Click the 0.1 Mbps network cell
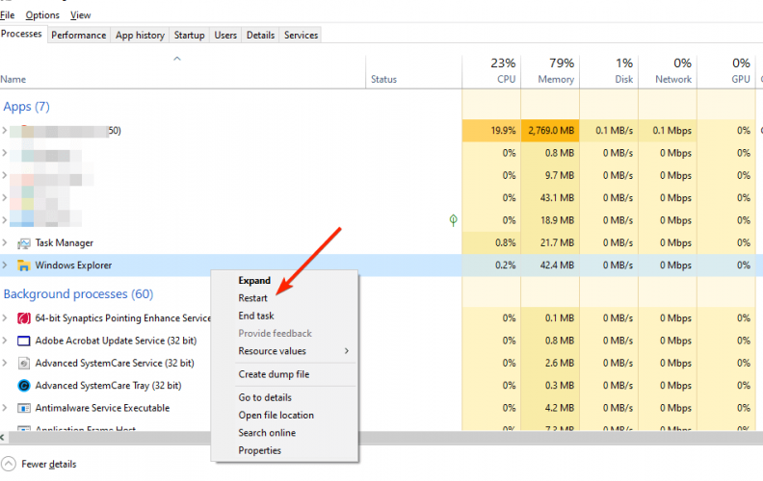Image resolution: width=763 pixels, height=481 pixels. 668,131
